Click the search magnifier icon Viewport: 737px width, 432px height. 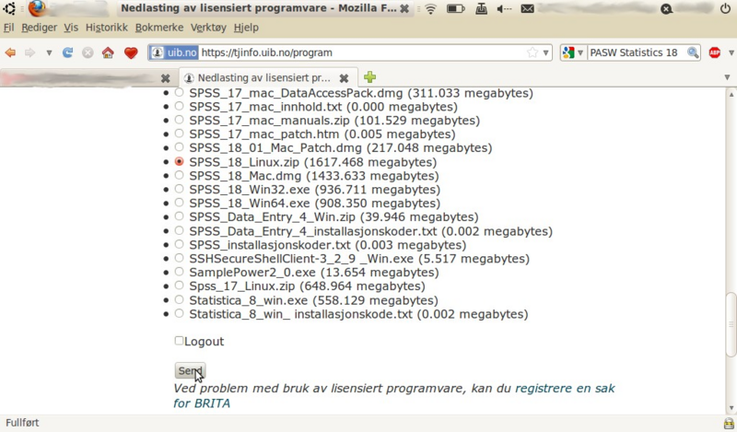coord(693,53)
